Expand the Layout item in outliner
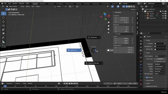 coord(145,14)
